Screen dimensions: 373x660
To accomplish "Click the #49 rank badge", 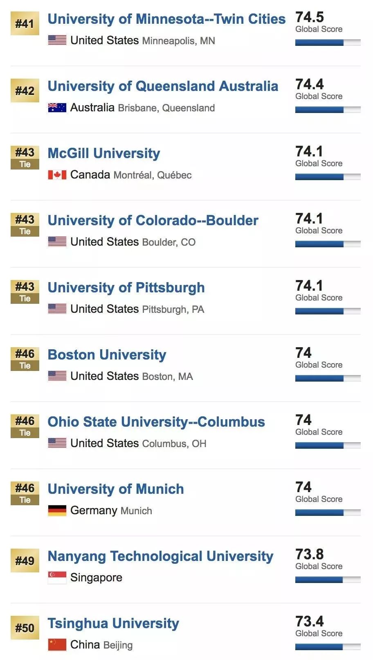I will point(25,561).
